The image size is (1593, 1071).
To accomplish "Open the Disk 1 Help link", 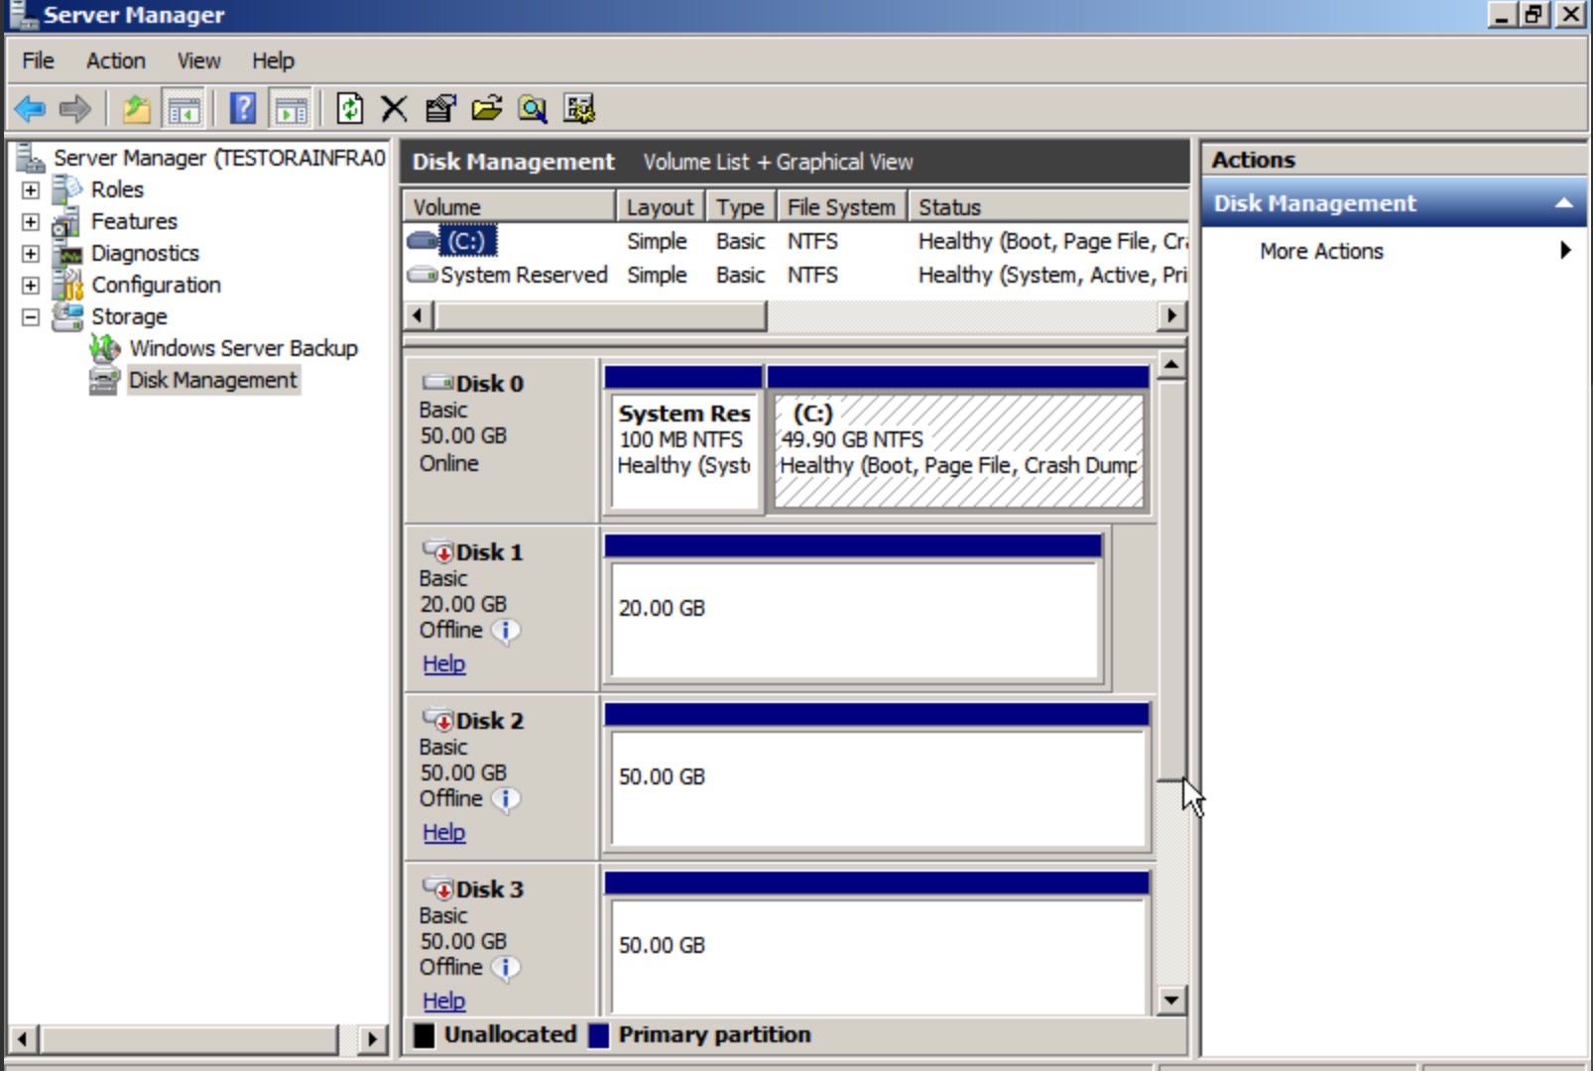I will 443,663.
